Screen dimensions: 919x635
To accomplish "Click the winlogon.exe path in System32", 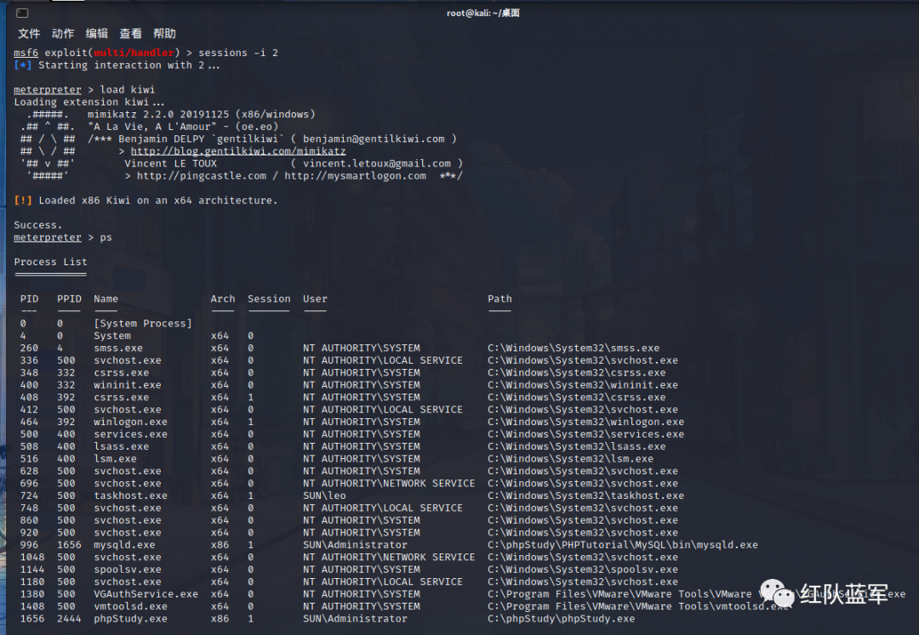I will click(x=585, y=422).
